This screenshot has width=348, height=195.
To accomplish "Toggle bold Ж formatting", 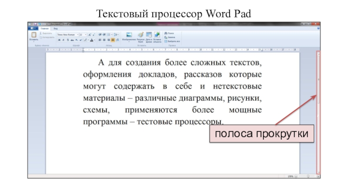I will coord(59,40).
